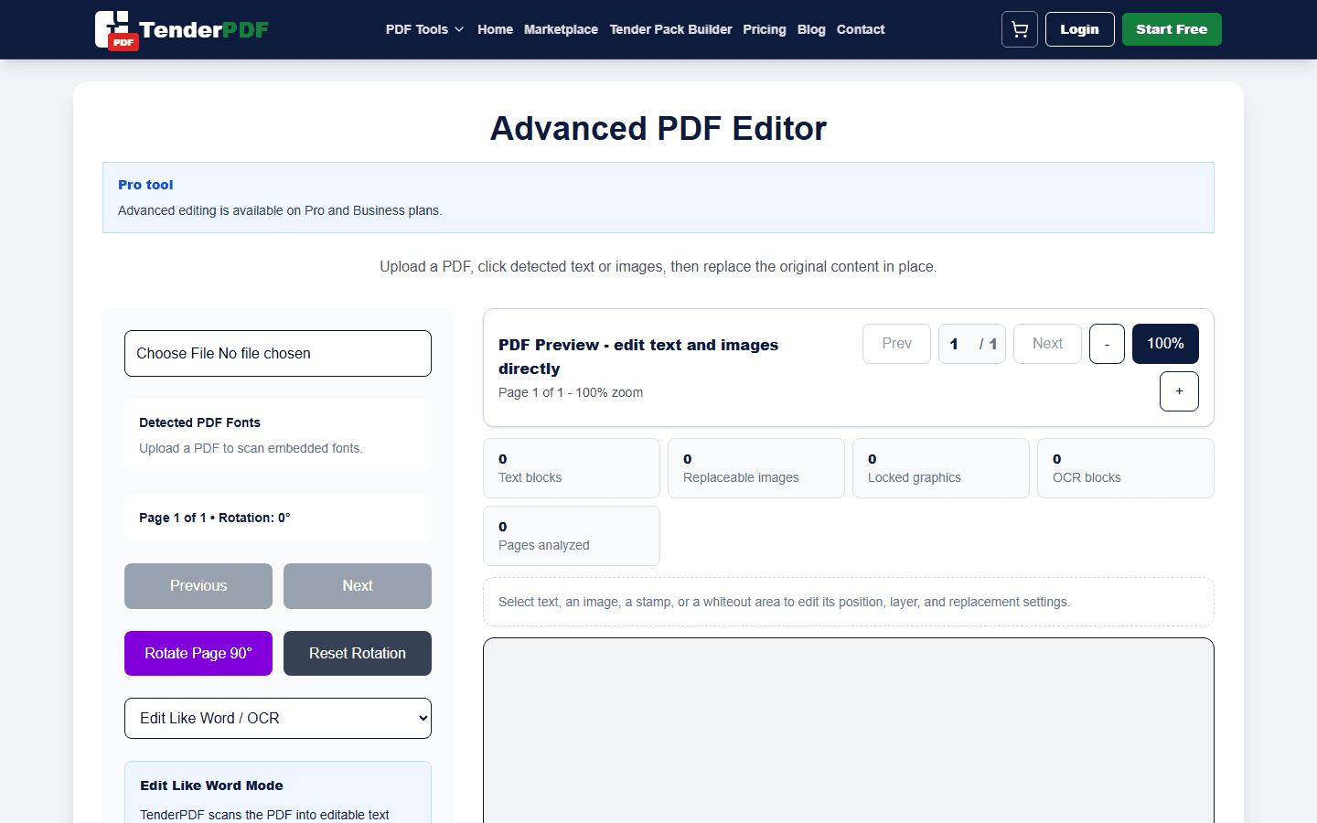Click the Edit Like Word Mode heading
This screenshot has width=1317, height=823.
(x=211, y=786)
